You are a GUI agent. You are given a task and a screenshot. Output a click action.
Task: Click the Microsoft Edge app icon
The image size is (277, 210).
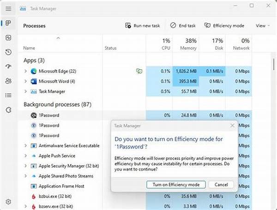click(x=34, y=71)
